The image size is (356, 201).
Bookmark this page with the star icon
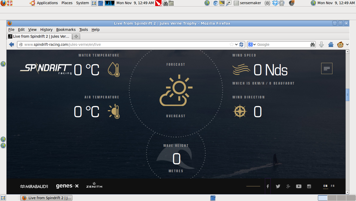click(231, 44)
